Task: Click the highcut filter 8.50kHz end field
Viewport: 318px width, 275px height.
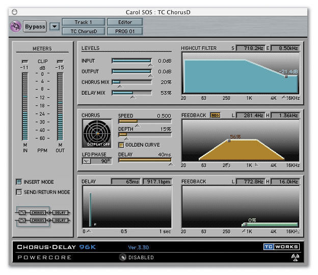Action: [x=285, y=48]
